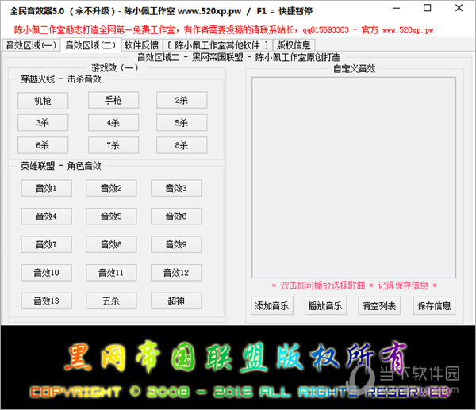Click inside the 自定义音效 custom sound list
Screen dimensions: 476x410
354,178
